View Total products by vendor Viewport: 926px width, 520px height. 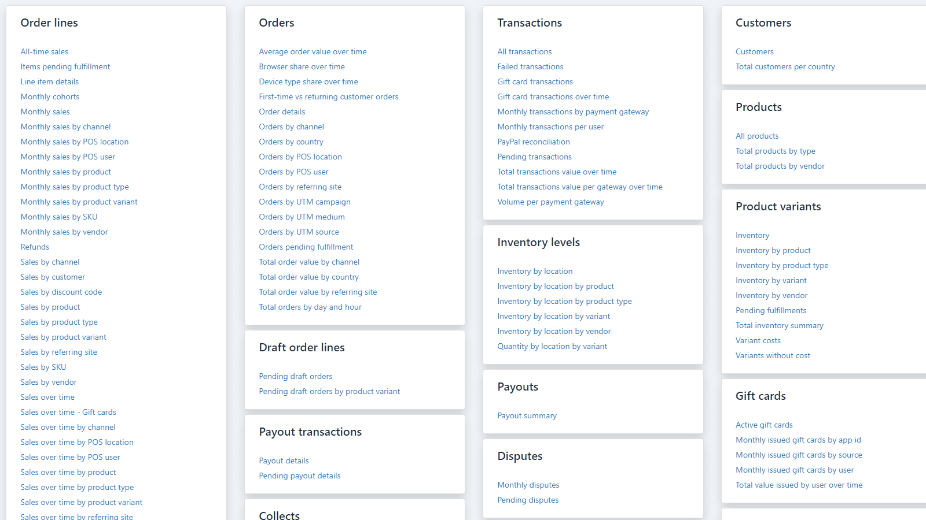point(780,166)
